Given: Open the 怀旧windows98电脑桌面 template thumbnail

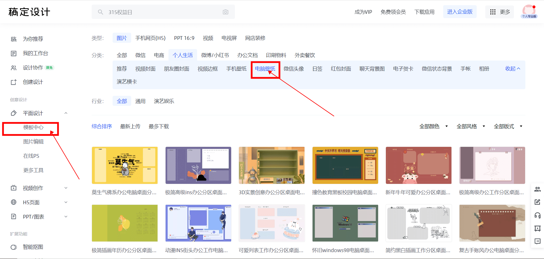Looking at the screenshot, I should [x=345, y=223].
